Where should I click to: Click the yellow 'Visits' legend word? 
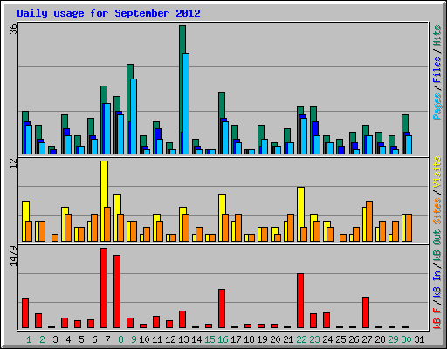pyautogui.click(x=437, y=173)
